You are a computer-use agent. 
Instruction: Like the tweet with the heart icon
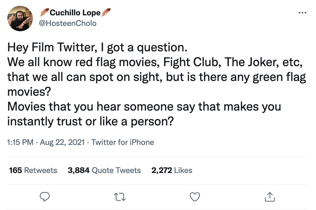(195, 197)
